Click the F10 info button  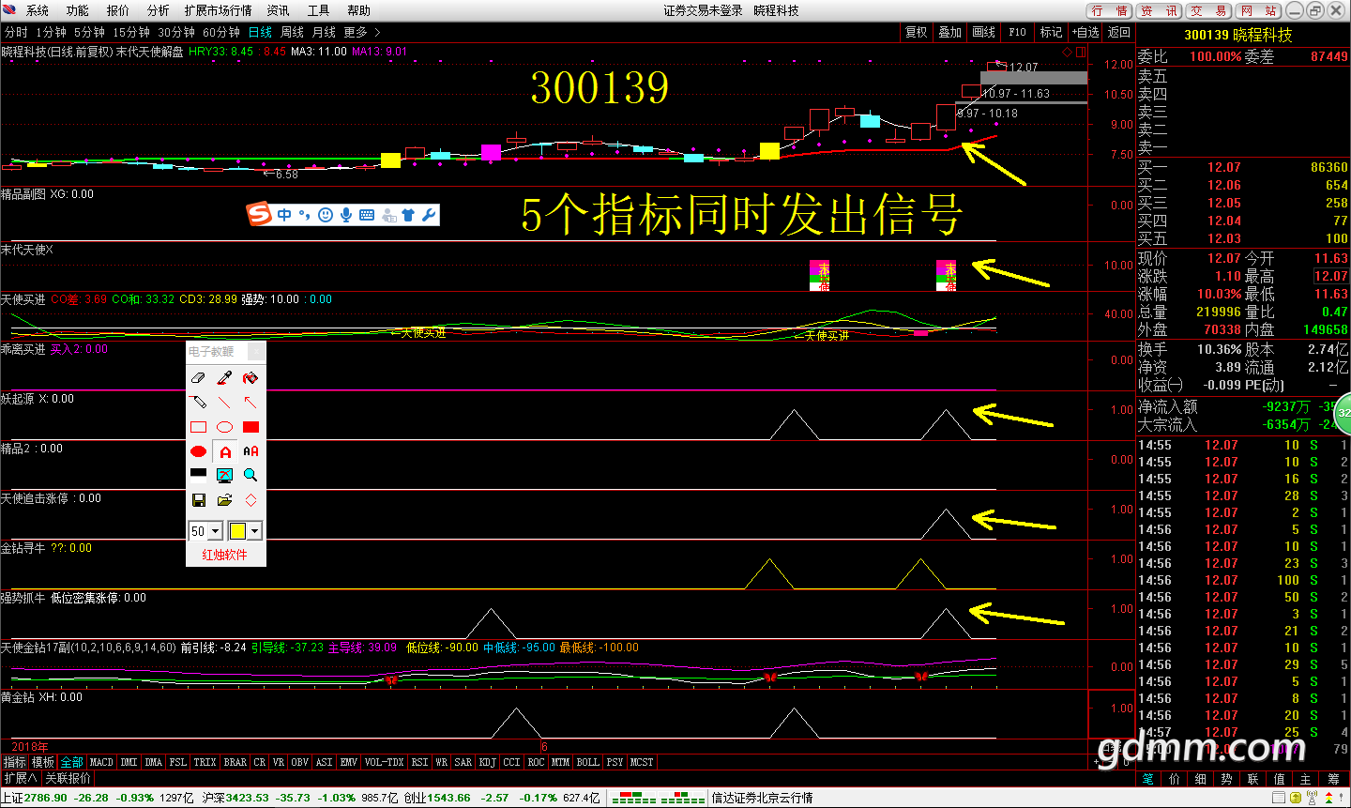(1018, 32)
